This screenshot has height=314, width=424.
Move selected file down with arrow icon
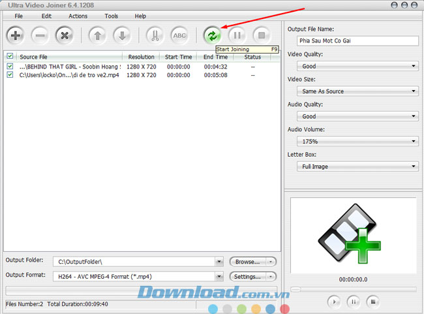(x=122, y=35)
